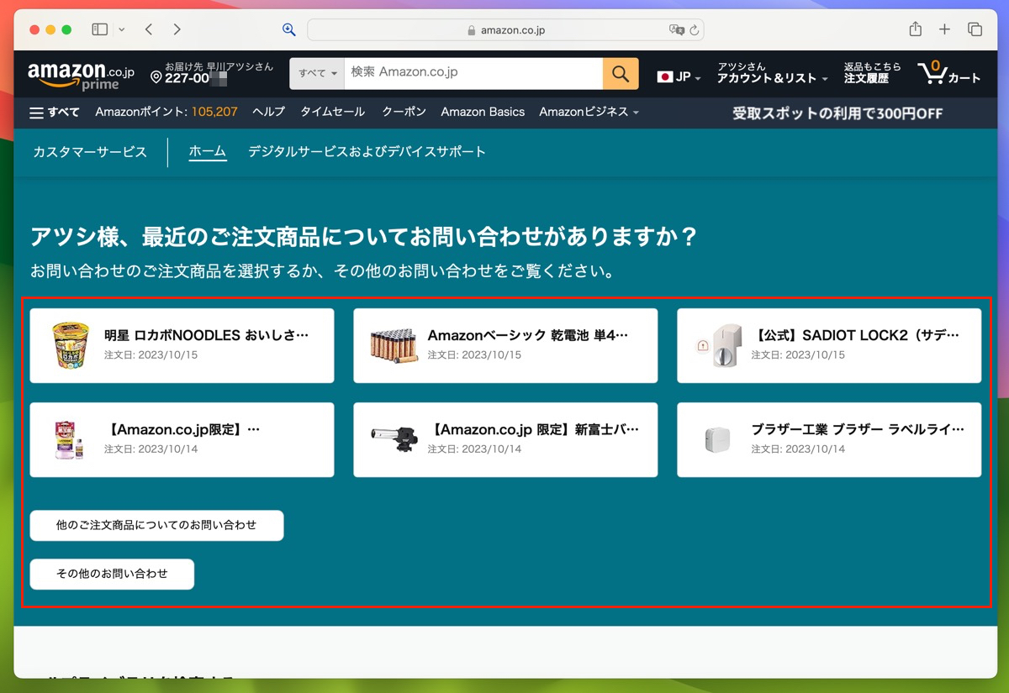Select the ブラザー工業 ラベルライ order title
This screenshot has height=693, width=1009.
coord(858,429)
